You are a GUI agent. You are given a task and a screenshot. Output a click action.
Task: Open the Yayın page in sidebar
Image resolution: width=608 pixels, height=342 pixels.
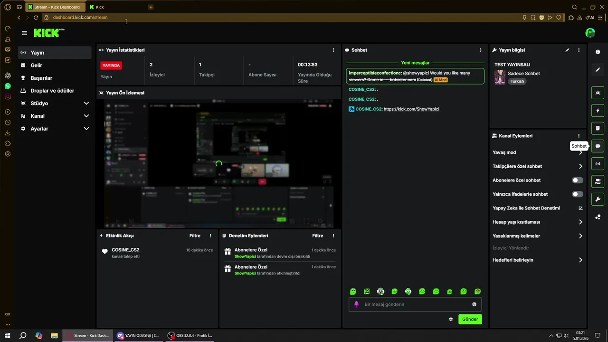pyautogui.click(x=55, y=53)
